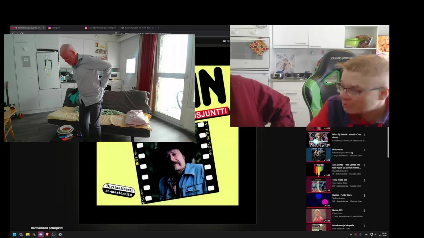The height and width of the screenshot is (238, 424).
Task: Click the TecPontificates channel name
Action: pos(339,198)
